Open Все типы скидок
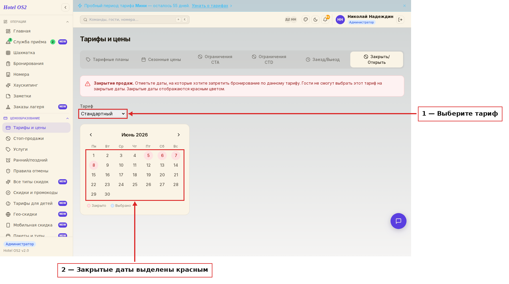The image size is (509, 284). [36, 182]
